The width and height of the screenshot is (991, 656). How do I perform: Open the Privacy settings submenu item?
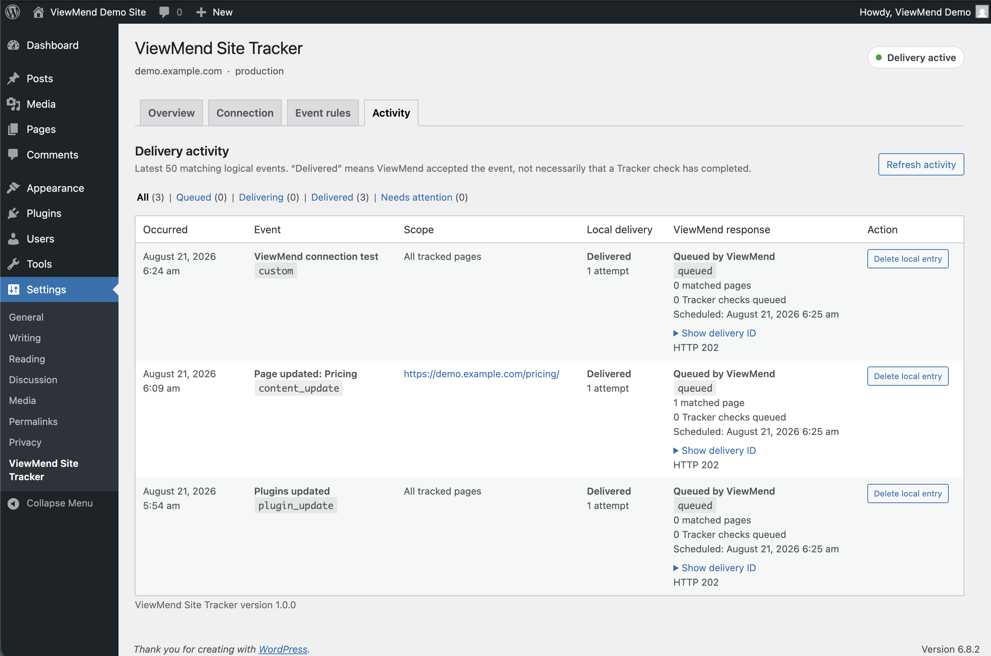click(25, 442)
